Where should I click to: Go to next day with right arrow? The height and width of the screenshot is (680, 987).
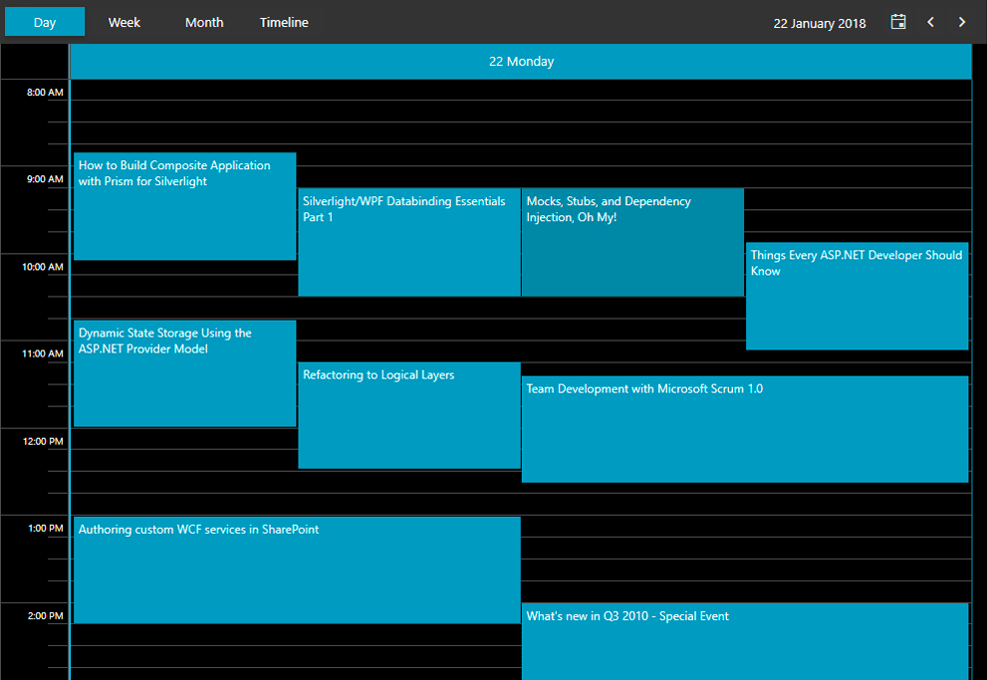pos(962,22)
